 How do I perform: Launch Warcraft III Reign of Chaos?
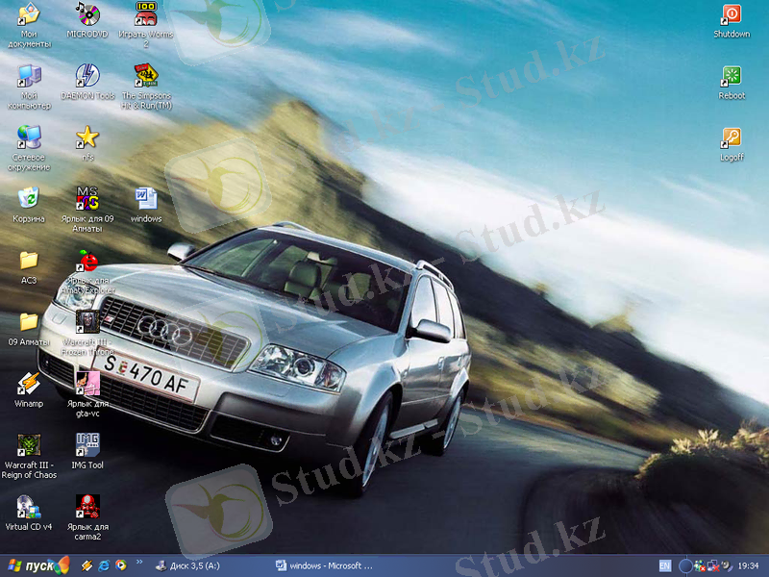pyautogui.click(x=29, y=456)
